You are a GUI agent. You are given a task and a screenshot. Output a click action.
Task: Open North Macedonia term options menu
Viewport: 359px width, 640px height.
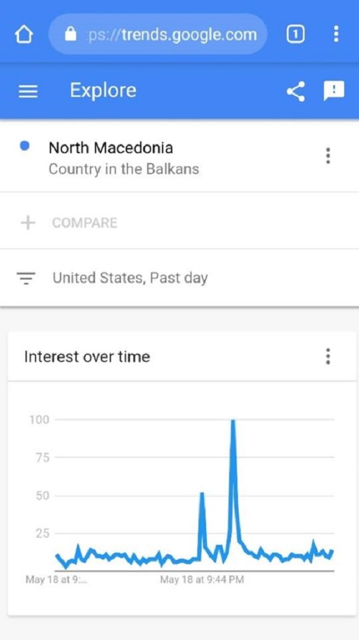328,156
